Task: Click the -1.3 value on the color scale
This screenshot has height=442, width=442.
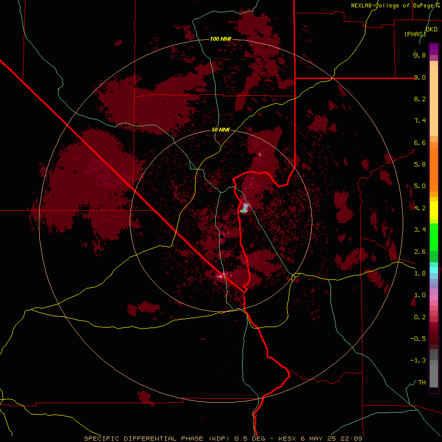Action: coord(418,360)
